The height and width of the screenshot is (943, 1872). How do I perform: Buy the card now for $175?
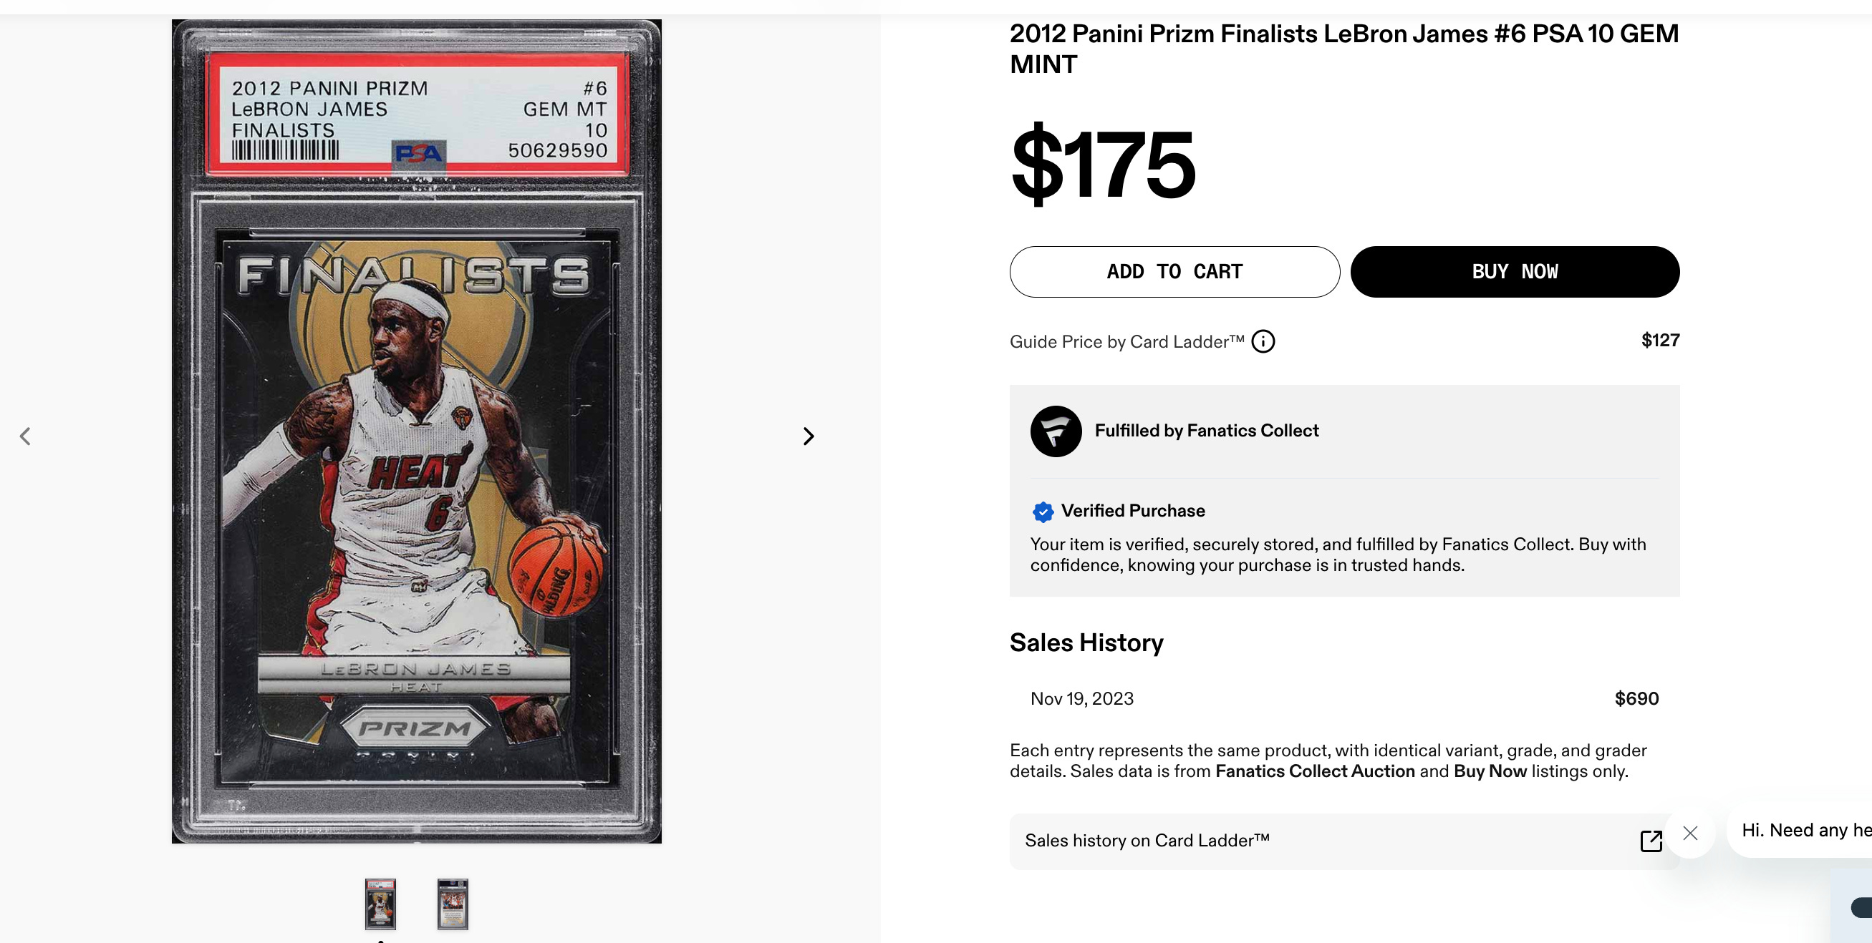pos(1515,271)
